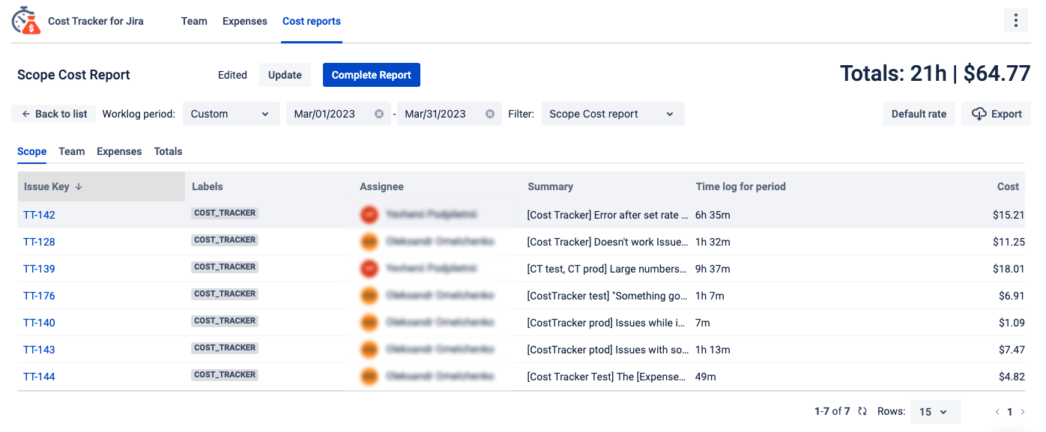Image resolution: width=1046 pixels, height=432 pixels.
Task: Open the Worklog period Custom dropdown
Action: 231,113
